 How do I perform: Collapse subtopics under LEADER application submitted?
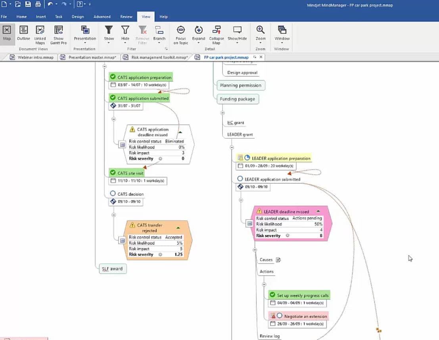(x=241, y=200)
